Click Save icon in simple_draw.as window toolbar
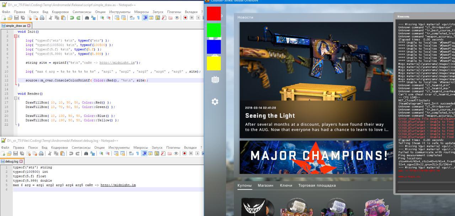 click(16, 18)
